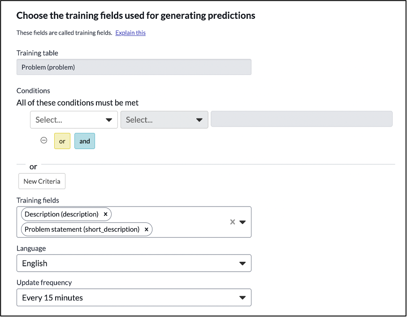
Task: Click the Problem statement (short_description) tag label
Action: 82,229
